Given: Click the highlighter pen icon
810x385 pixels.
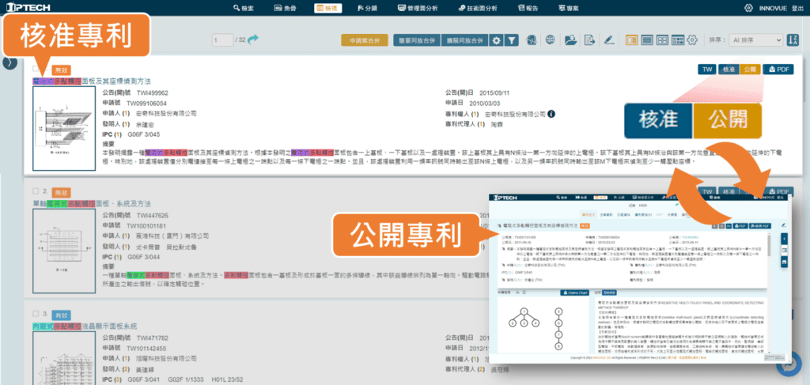Looking at the screenshot, I should tap(609, 40).
